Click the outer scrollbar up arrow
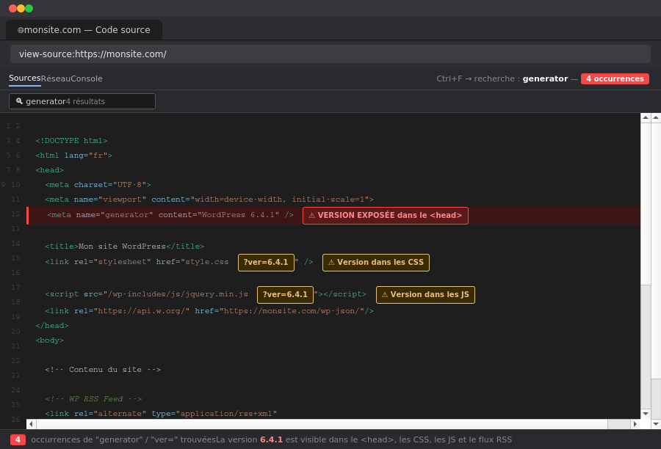661x449 pixels. click(x=656, y=118)
